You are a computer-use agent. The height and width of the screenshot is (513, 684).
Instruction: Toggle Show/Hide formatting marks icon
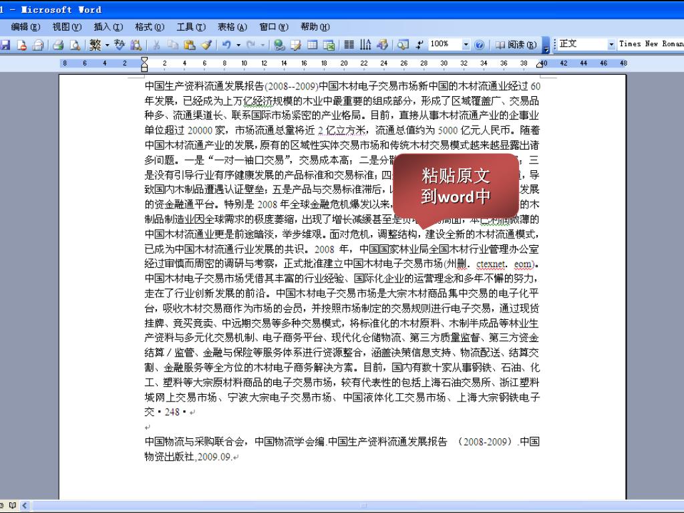pyautogui.click(x=419, y=45)
